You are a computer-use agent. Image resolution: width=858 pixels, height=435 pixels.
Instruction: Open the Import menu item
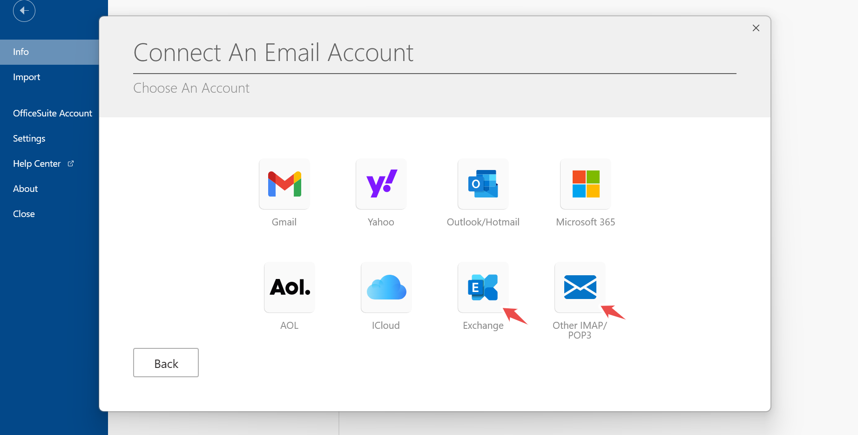click(27, 77)
